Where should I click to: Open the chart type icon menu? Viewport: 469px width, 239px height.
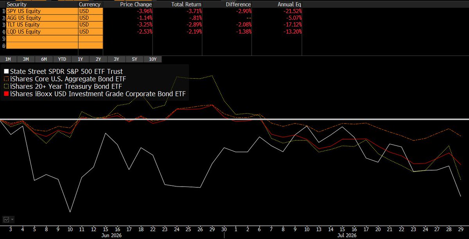(6, 219)
